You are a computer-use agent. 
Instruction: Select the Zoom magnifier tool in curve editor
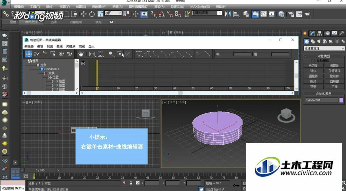[x=111, y=54]
